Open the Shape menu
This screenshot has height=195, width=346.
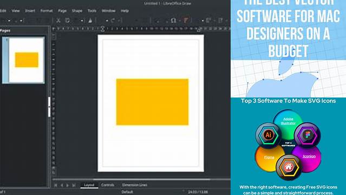pyautogui.click(x=77, y=11)
